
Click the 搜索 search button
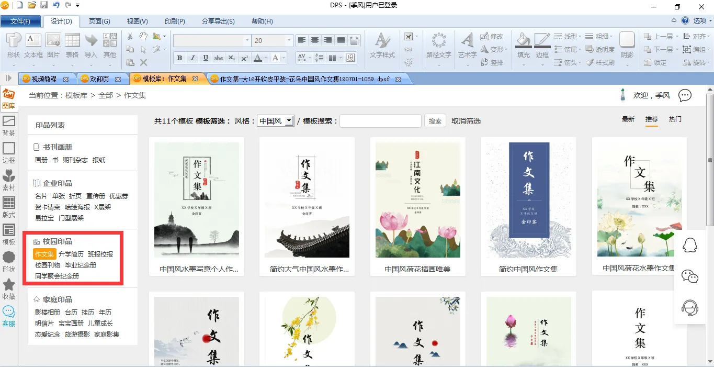[x=435, y=121]
